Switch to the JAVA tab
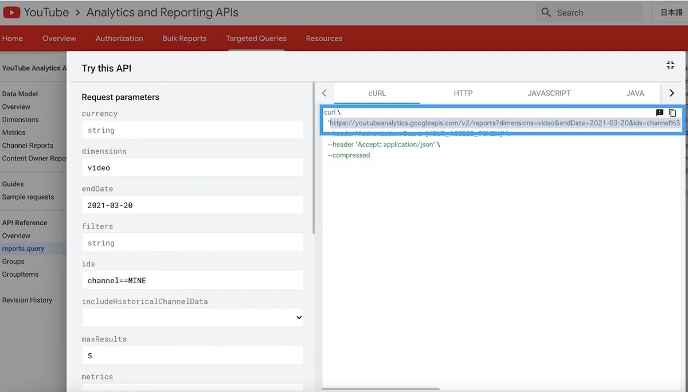Image resolution: width=688 pixels, height=392 pixels. (x=635, y=93)
